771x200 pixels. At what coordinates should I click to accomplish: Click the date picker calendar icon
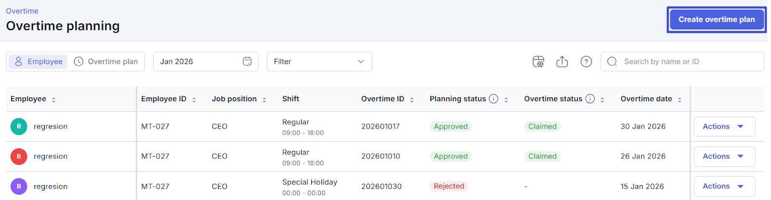click(x=247, y=62)
